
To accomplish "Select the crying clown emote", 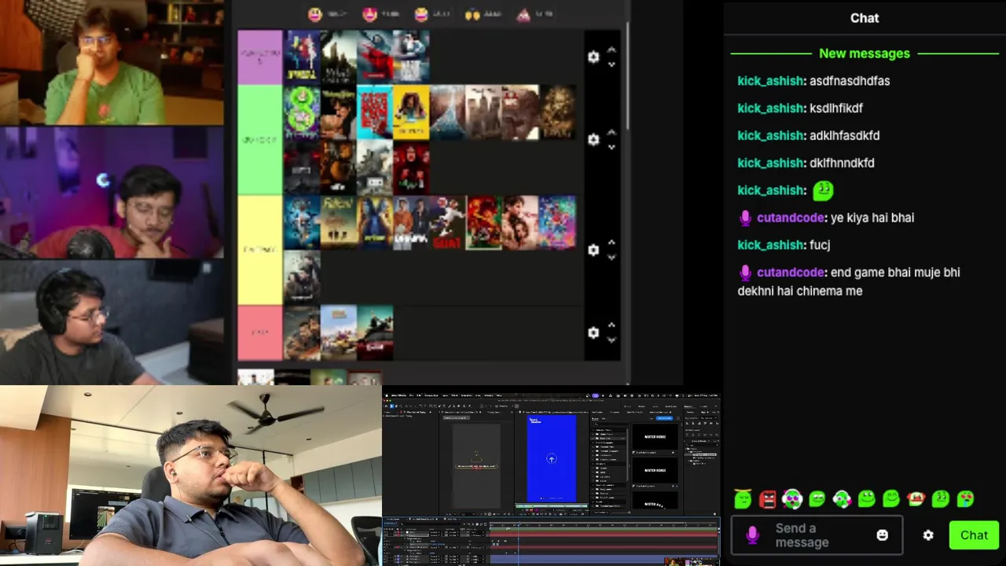I will [916, 498].
